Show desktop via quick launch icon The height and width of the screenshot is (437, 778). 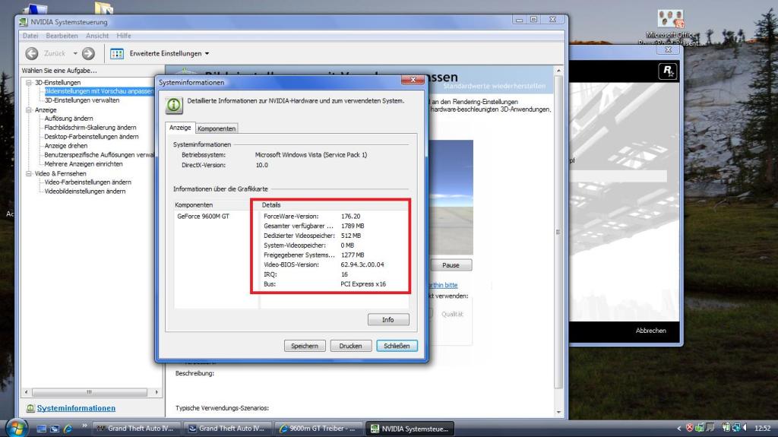[x=42, y=428]
